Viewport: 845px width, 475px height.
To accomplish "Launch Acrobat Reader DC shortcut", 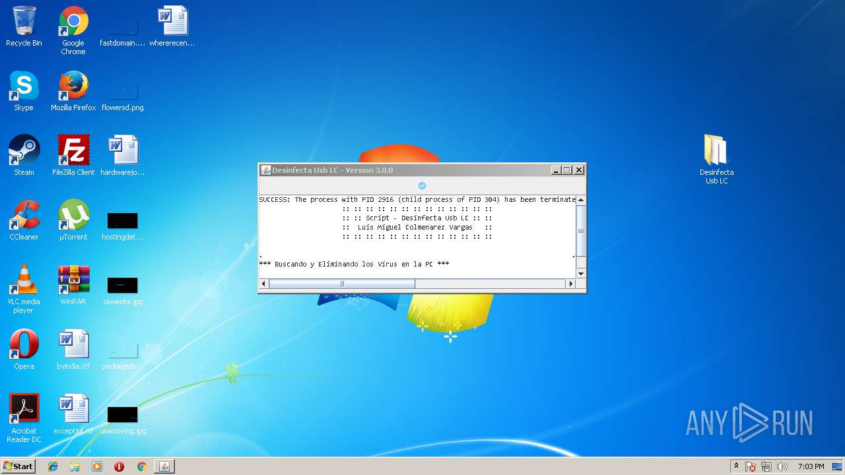I will pyautogui.click(x=24, y=419).
